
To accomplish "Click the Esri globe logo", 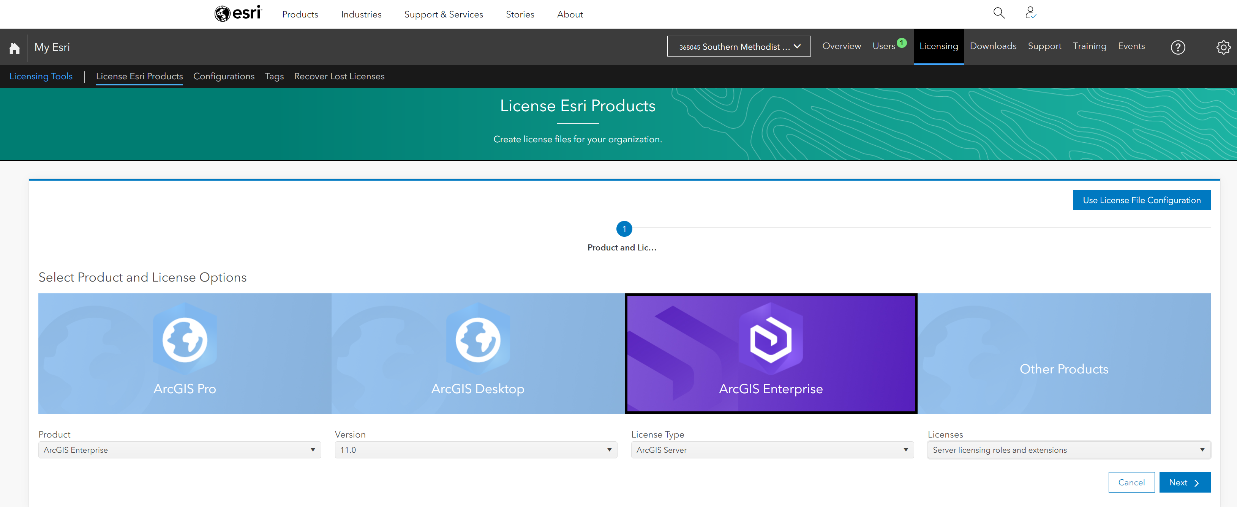I will pyautogui.click(x=222, y=13).
